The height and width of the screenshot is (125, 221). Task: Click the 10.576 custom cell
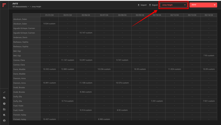[x=122, y=83]
